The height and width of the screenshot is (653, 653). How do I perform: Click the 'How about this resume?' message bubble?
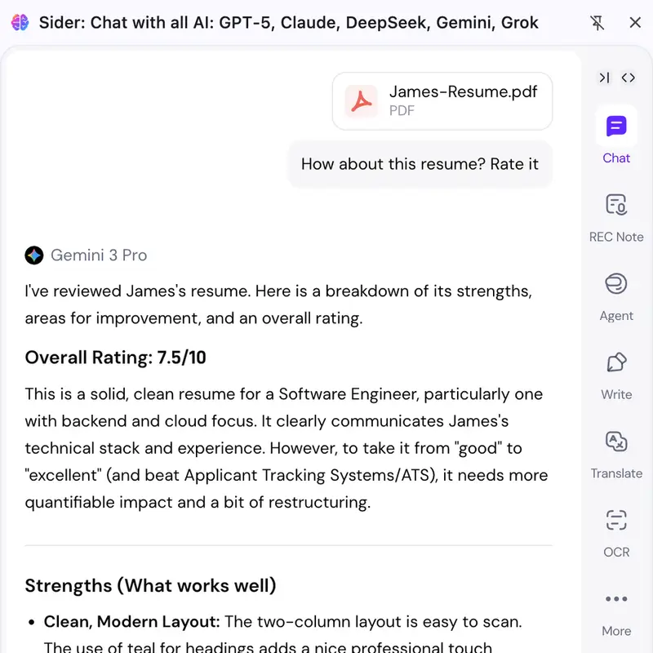[x=420, y=164]
